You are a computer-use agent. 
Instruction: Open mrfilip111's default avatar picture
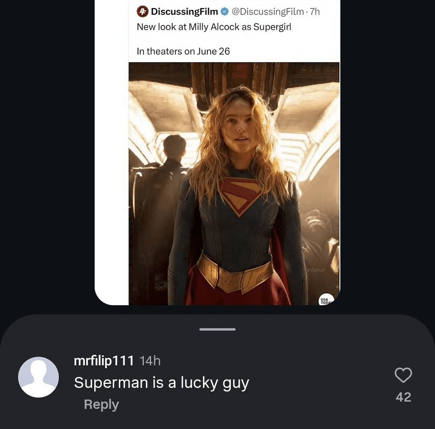(x=39, y=377)
